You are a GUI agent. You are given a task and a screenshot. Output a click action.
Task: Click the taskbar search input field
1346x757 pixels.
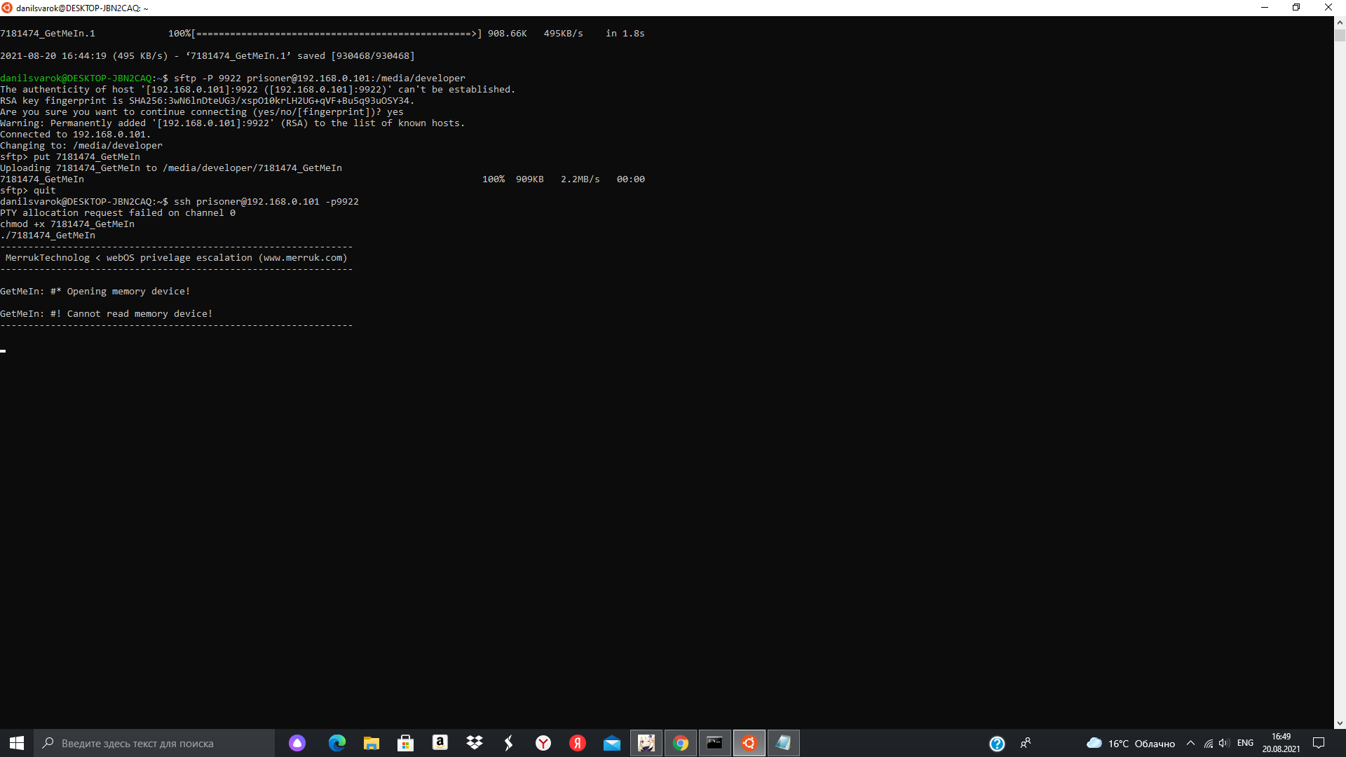pyautogui.click(x=154, y=743)
